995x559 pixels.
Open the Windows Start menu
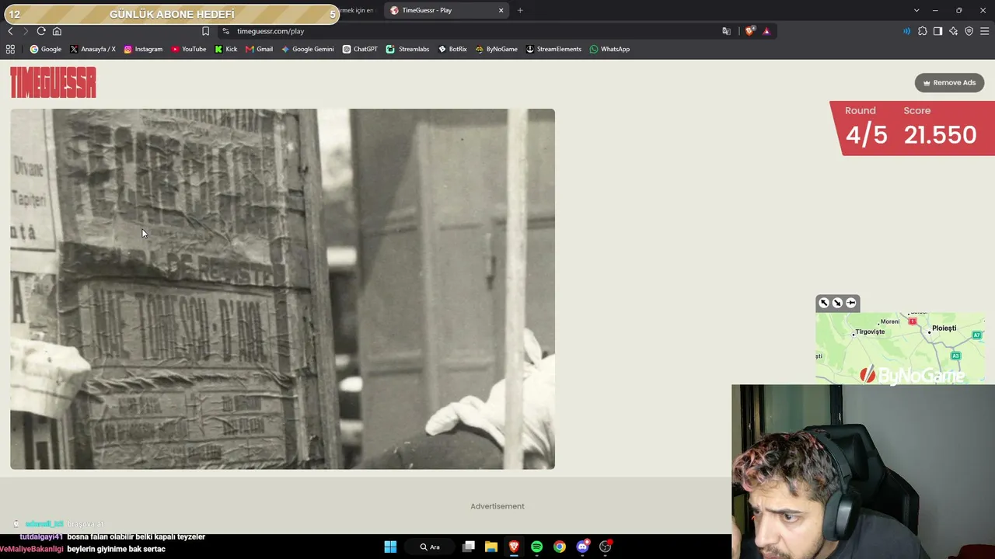(390, 547)
